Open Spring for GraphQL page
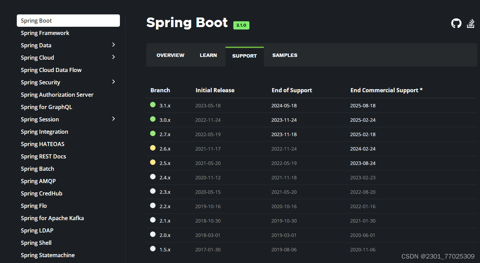This screenshot has height=263, width=480. (46, 107)
